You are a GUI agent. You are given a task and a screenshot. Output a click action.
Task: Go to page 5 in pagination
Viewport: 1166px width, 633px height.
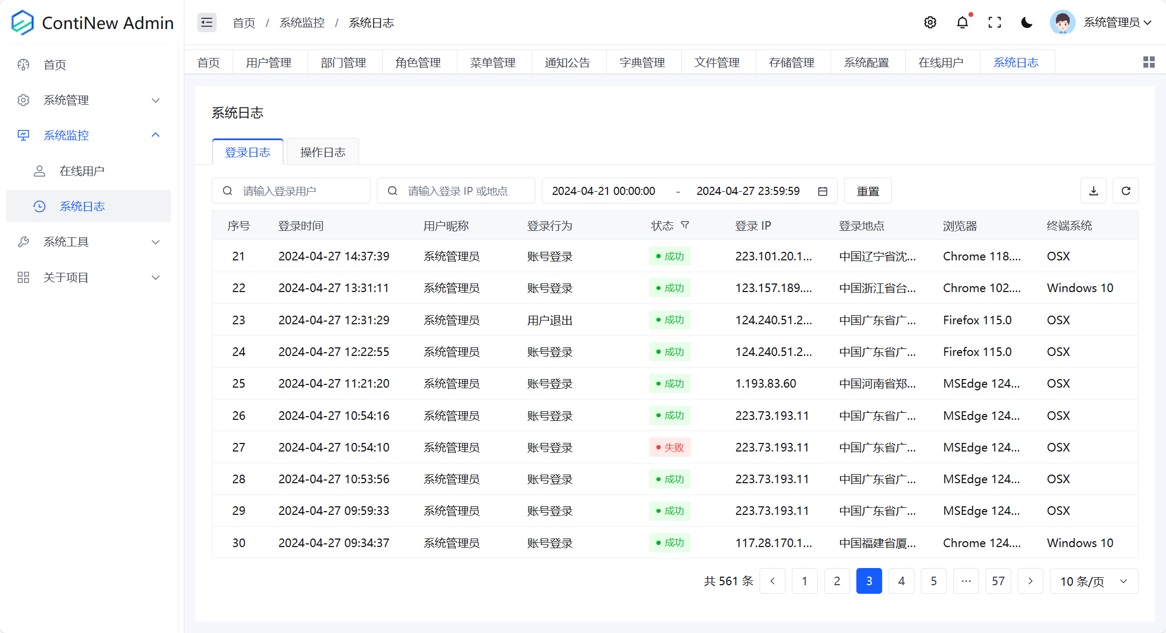tap(934, 581)
